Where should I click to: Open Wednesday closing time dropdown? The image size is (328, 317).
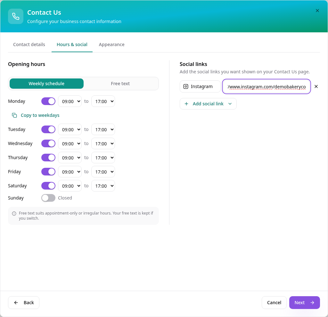pyautogui.click(x=103, y=143)
